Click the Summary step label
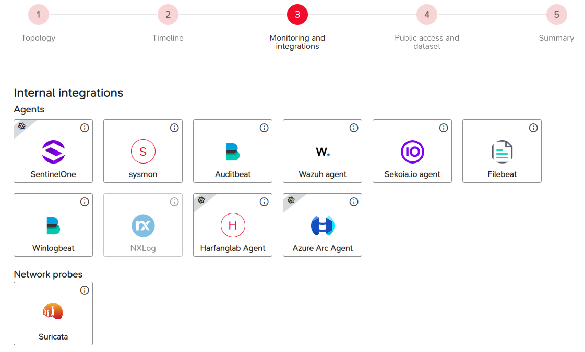 [x=557, y=38]
